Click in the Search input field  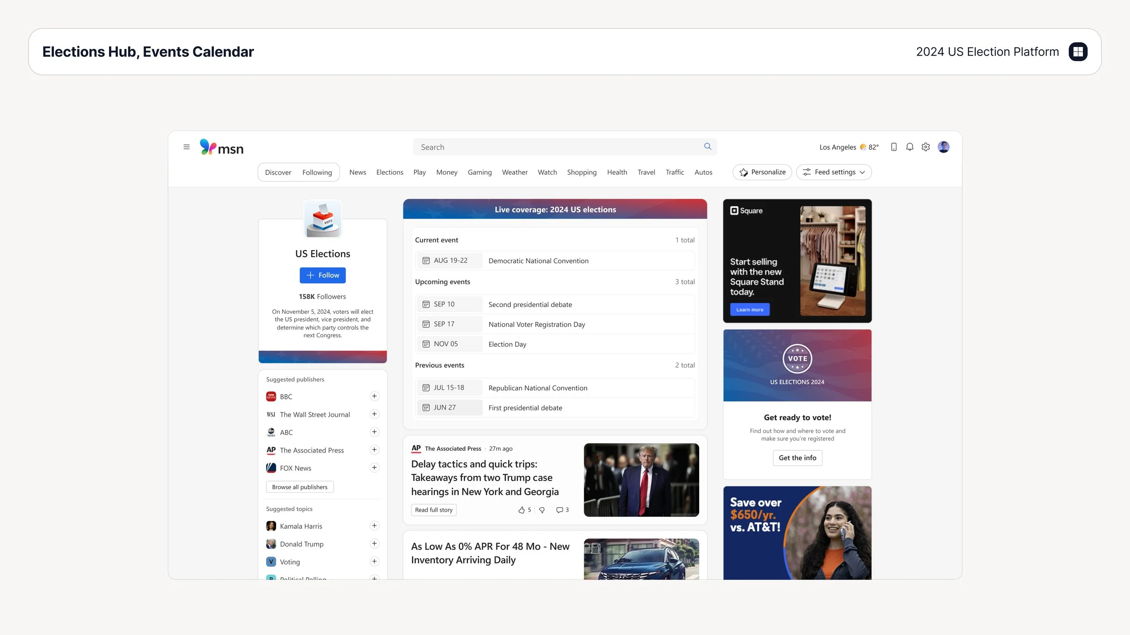pyautogui.click(x=556, y=147)
